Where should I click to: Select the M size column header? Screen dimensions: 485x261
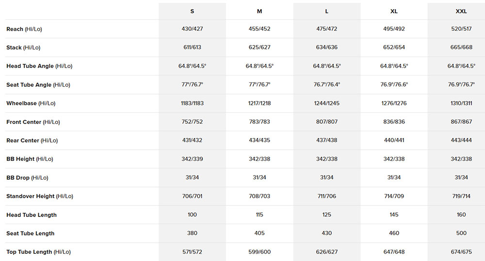[x=259, y=11]
